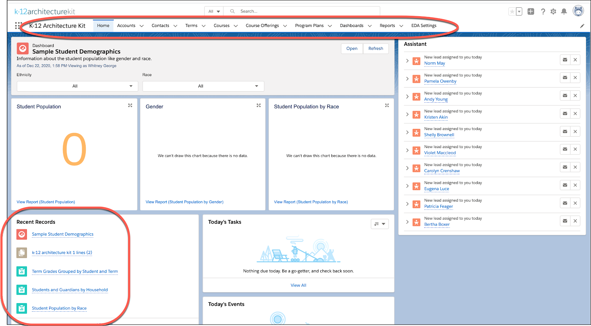Screen dimensions: 591x326
Task: Click the lead star icon beside Norm May
Action: coord(416,61)
